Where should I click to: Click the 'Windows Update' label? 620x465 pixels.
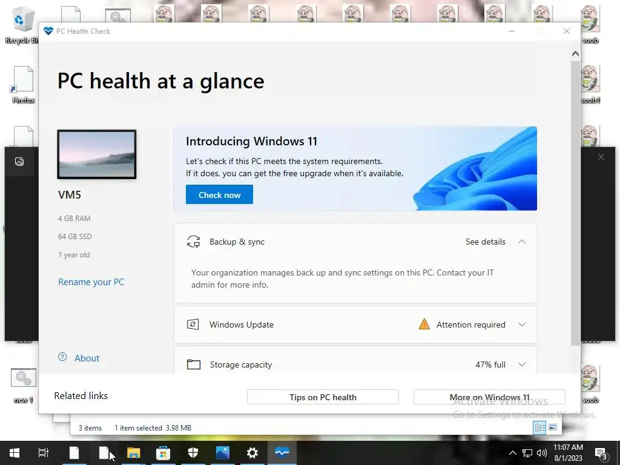pyautogui.click(x=241, y=325)
